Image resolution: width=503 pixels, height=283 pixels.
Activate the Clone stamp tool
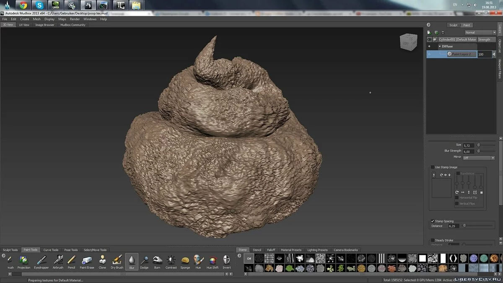click(102, 260)
